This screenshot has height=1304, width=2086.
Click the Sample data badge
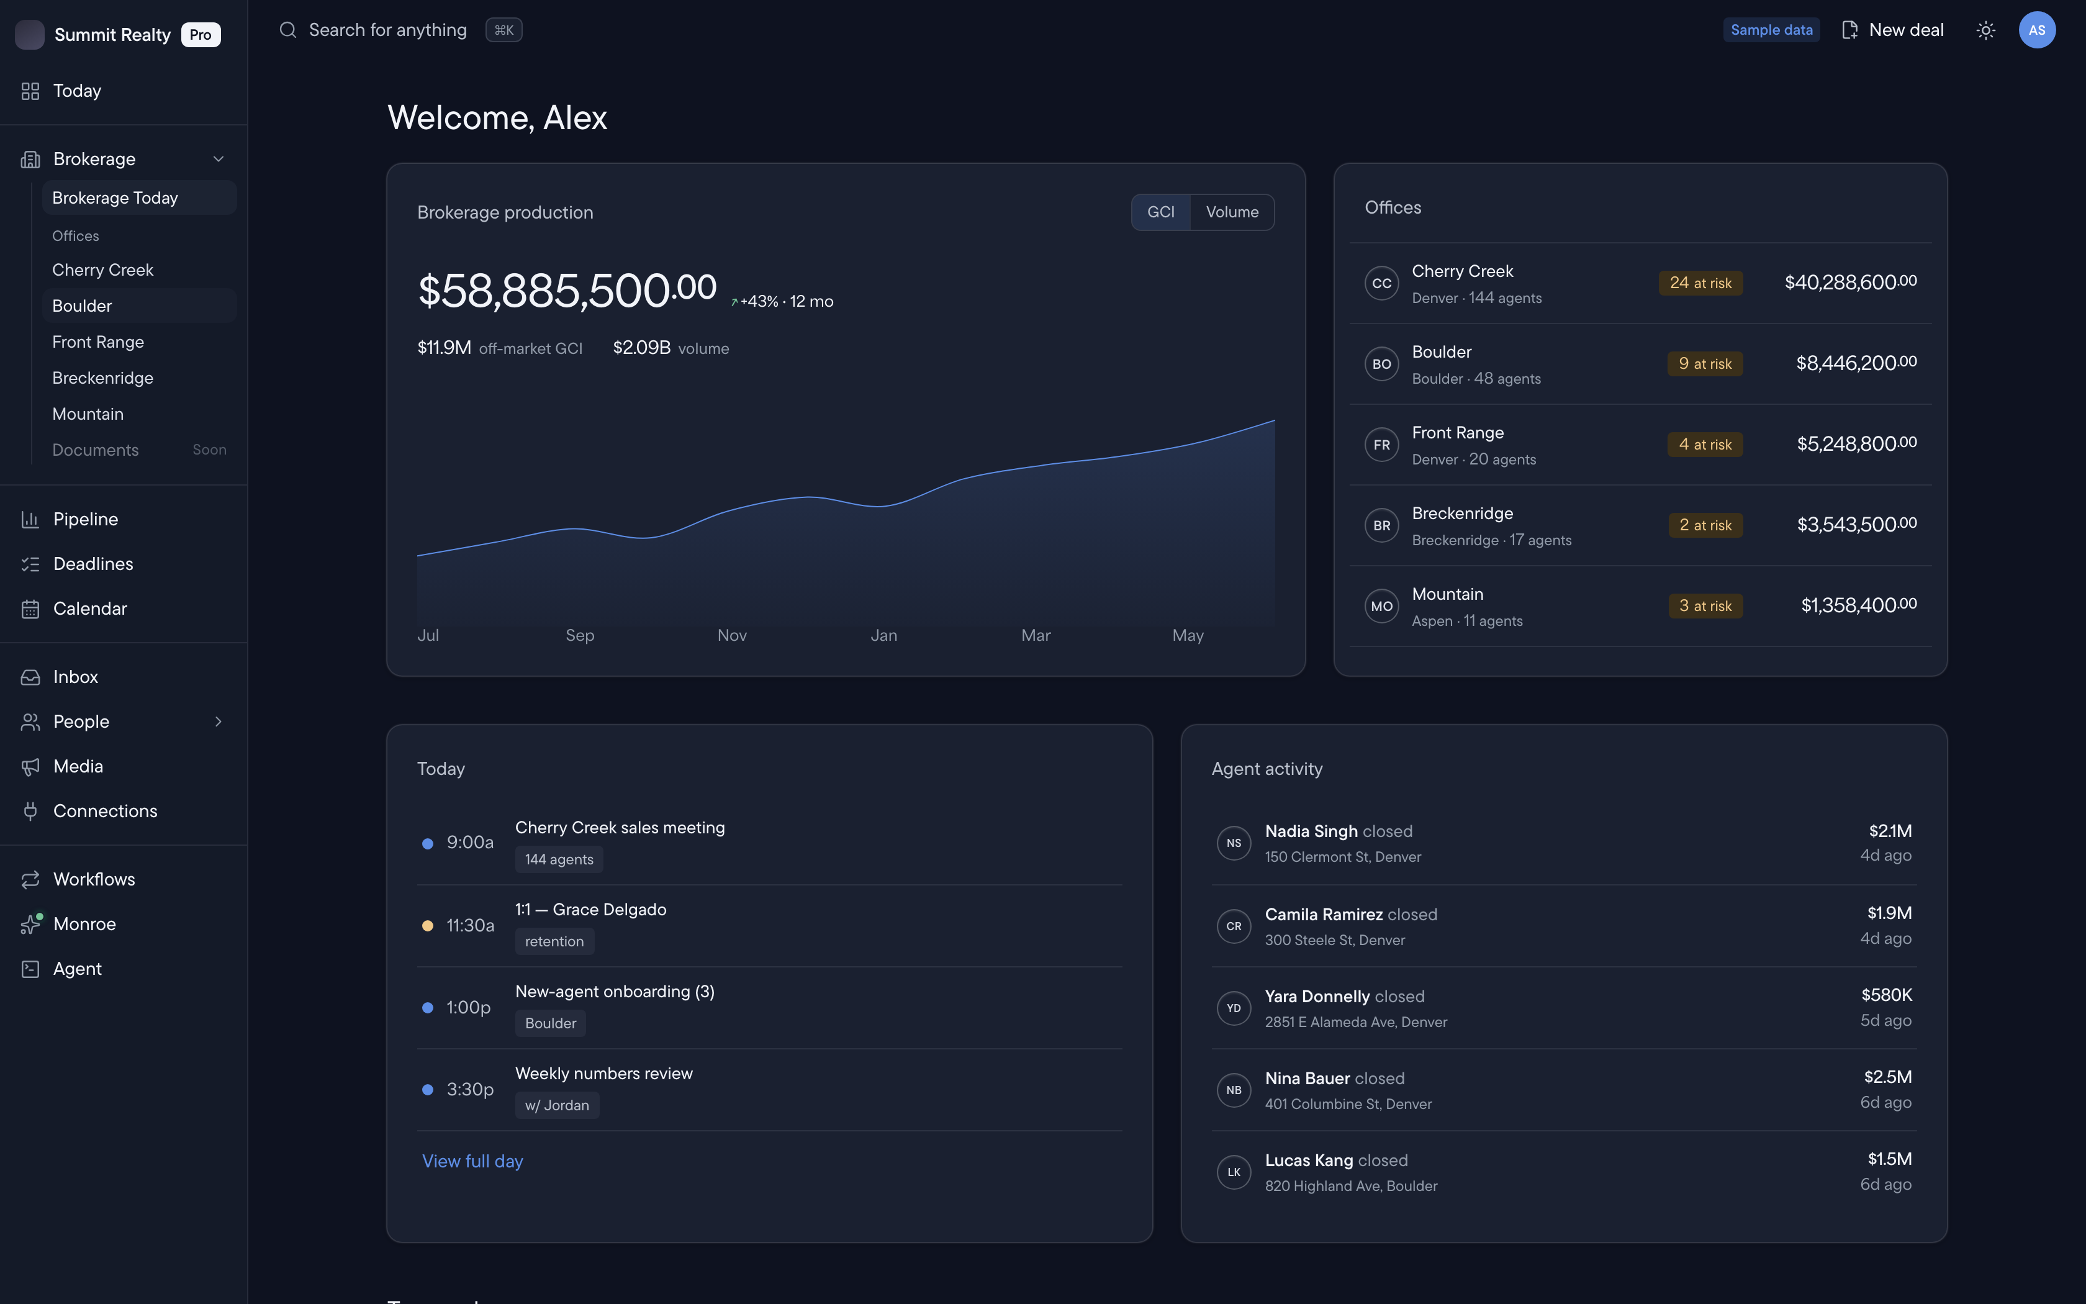[x=1771, y=30]
